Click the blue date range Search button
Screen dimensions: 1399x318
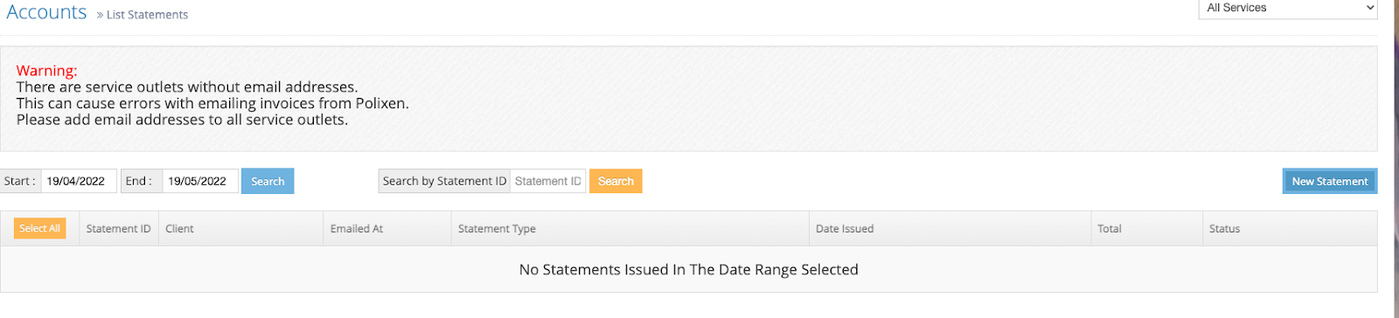pos(268,181)
